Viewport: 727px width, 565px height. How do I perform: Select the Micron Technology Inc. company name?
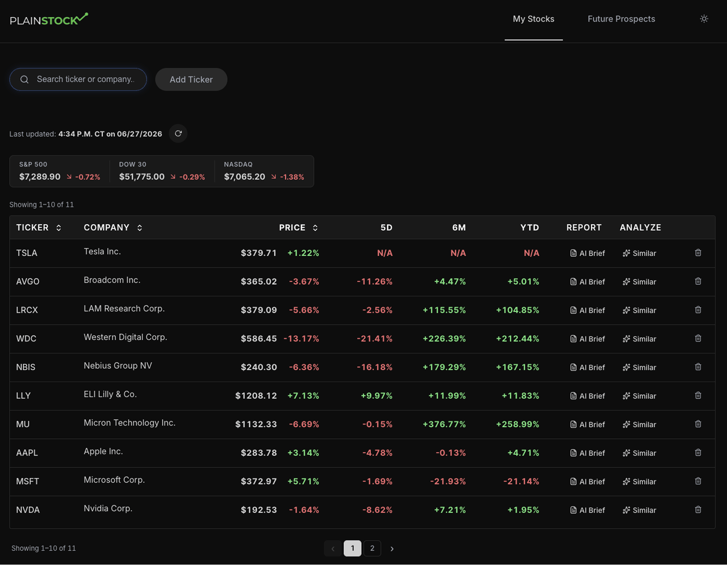click(129, 423)
